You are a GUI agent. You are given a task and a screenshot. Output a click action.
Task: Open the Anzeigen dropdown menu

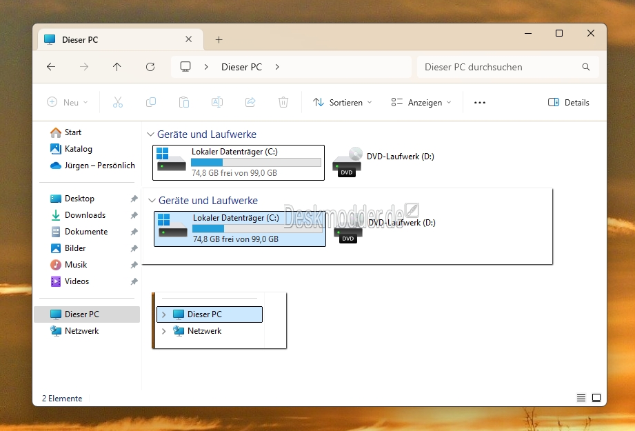[421, 102]
